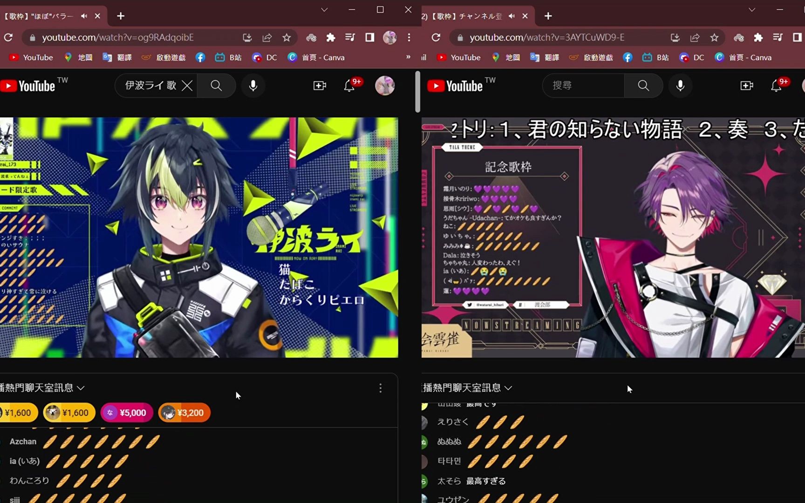Start voice search in right YouTube window

click(680, 86)
